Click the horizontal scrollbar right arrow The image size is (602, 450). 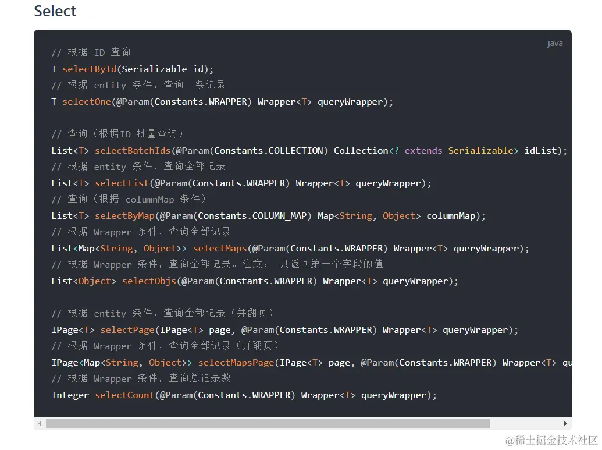click(x=565, y=423)
